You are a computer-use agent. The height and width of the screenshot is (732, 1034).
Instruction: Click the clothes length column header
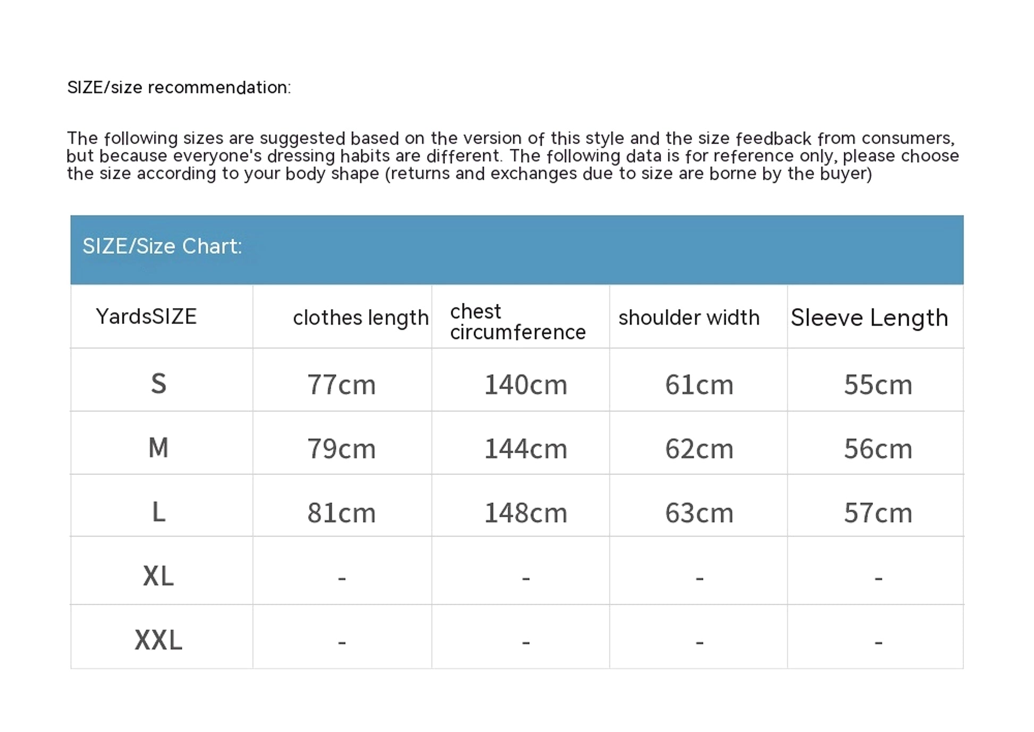pyautogui.click(x=361, y=318)
